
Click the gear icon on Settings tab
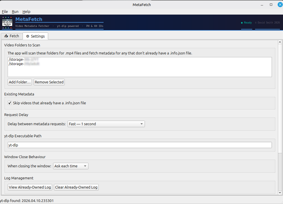point(28,36)
